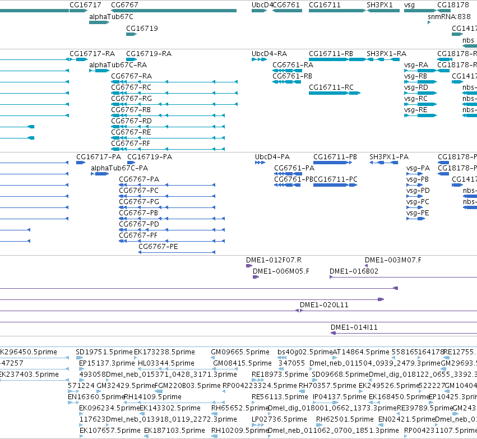Click the CG6767 gene name in top track
The width and height of the screenshot is (477, 439).
[124, 5]
